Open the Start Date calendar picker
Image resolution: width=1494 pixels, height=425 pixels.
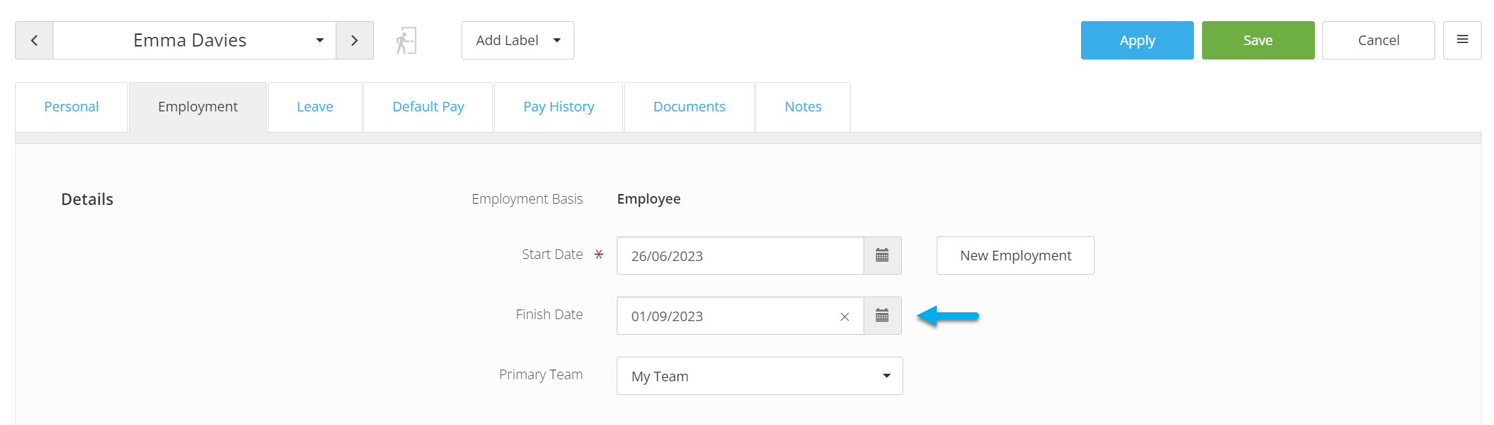coord(882,256)
